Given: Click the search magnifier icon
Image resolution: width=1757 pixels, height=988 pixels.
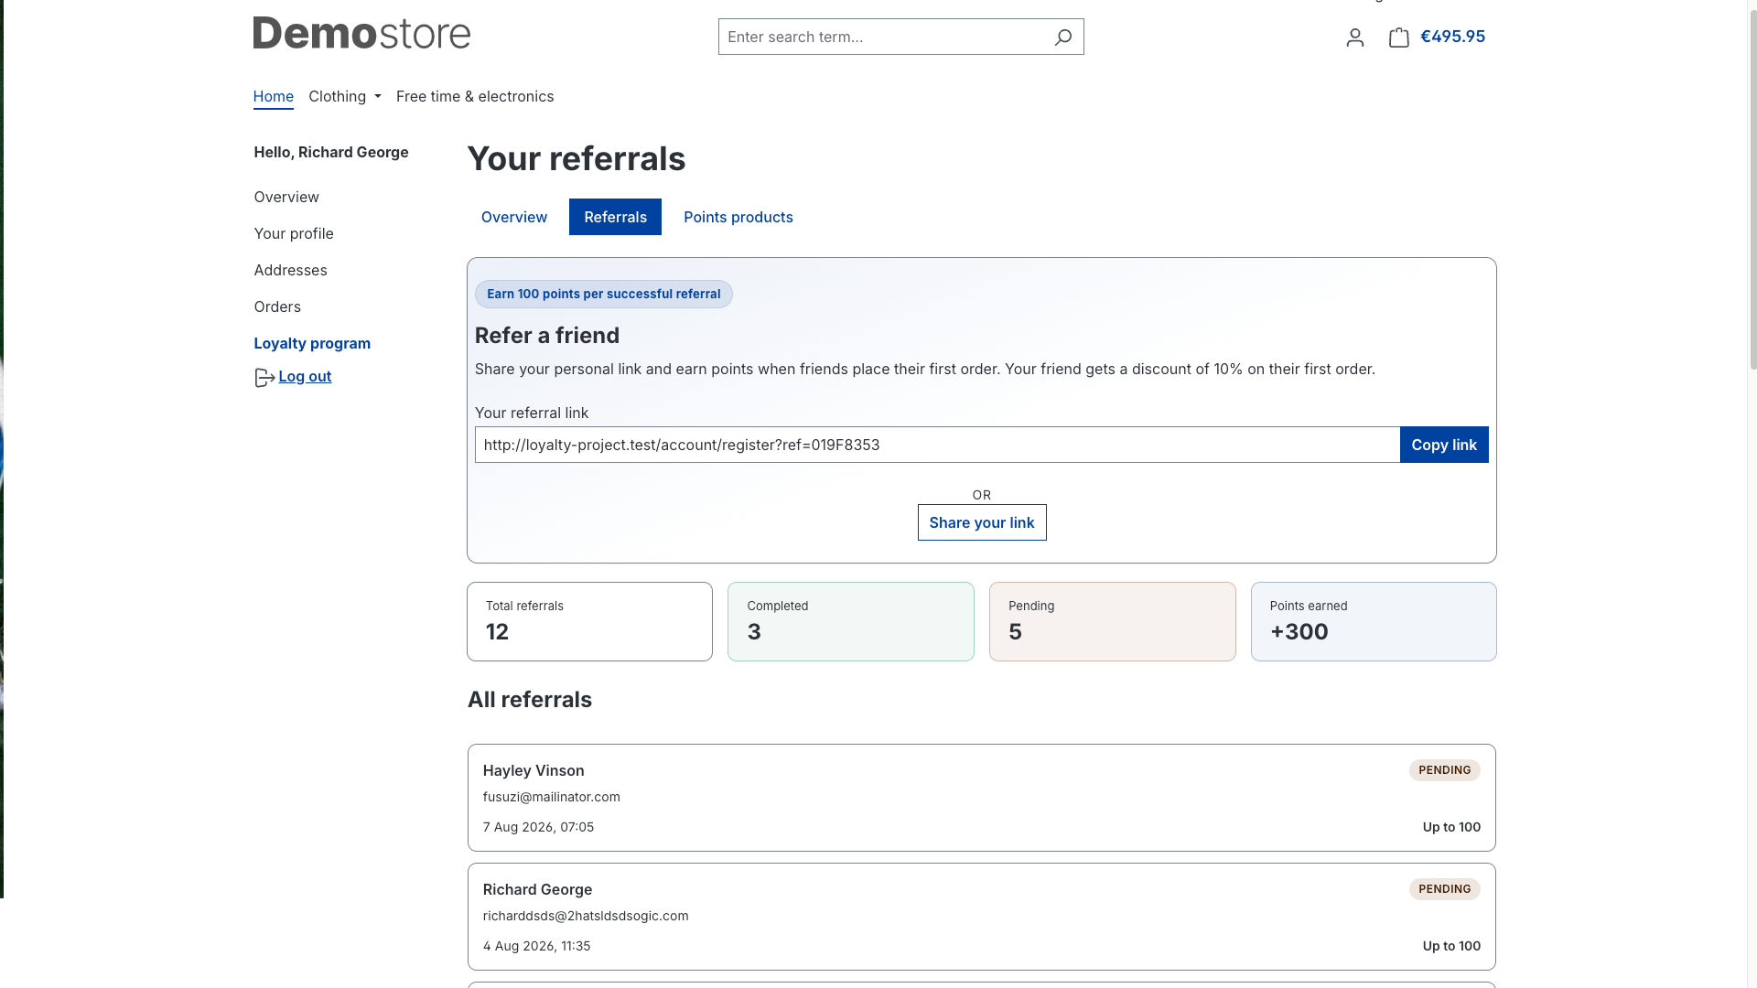Looking at the screenshot, I should [1062, 37].
